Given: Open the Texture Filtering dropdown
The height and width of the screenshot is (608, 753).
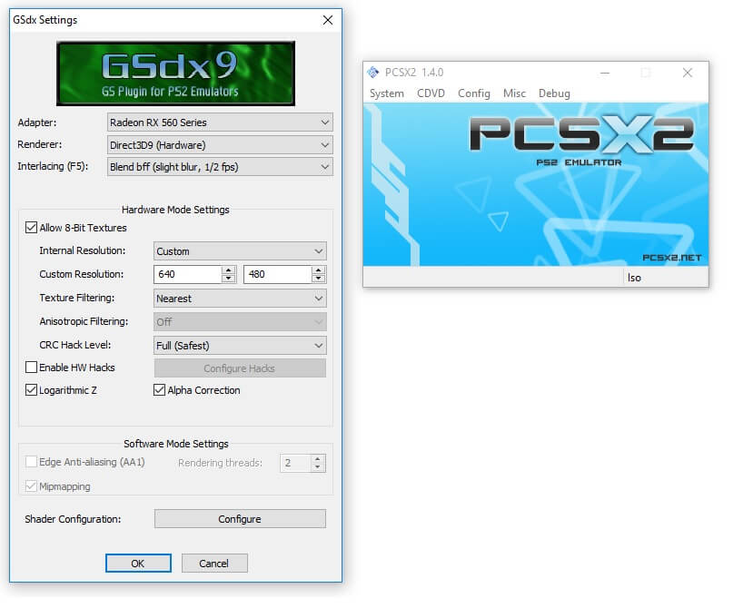Looking at the screenshot, I should pyautogui.click(x=240, y=299).
